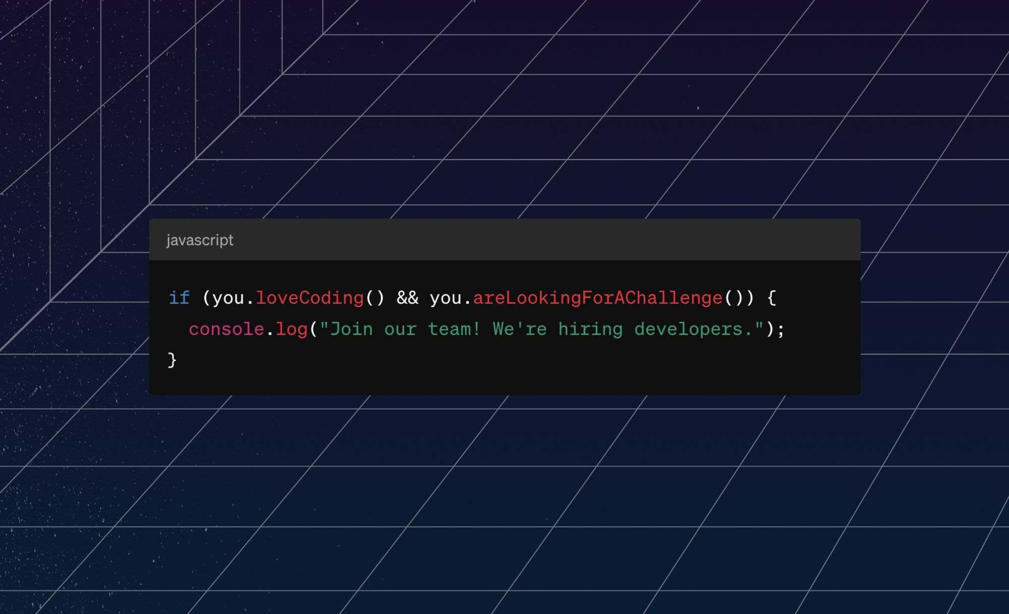The height and width of the screenshot is (614, 1009).
Task: Click the opening curly brace
Action: tap(771, 298)
